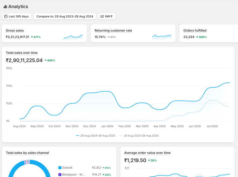Click the calendar icon in date filter

[x=6, y=17]
